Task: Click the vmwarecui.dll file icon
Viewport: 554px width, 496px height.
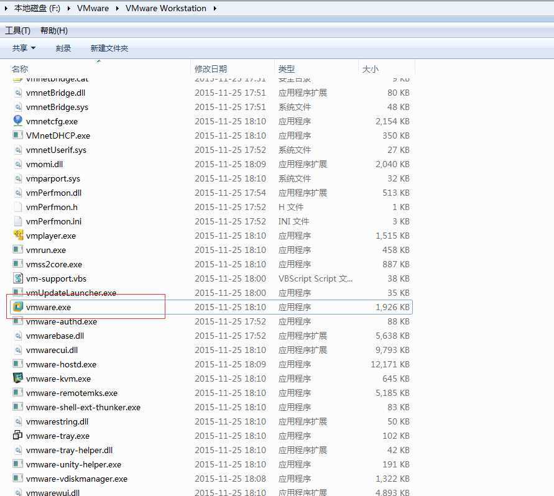Action: (x=18, y=350)
